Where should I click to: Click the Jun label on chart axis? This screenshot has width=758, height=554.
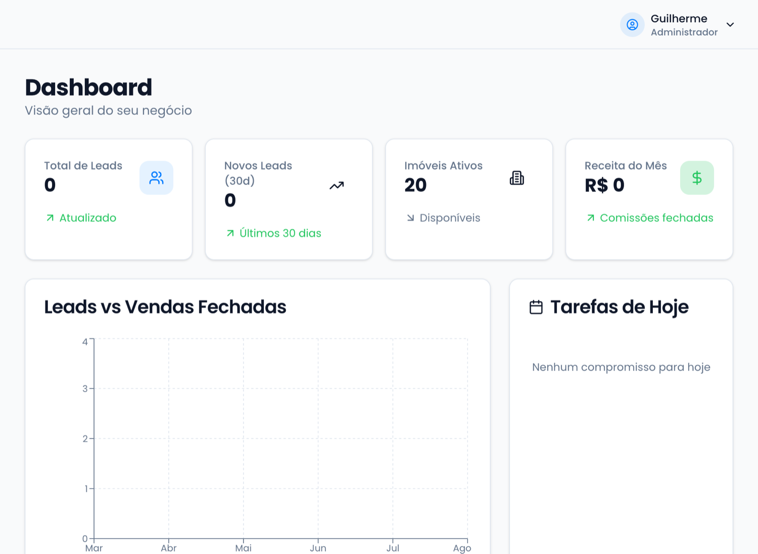(318, 548)
